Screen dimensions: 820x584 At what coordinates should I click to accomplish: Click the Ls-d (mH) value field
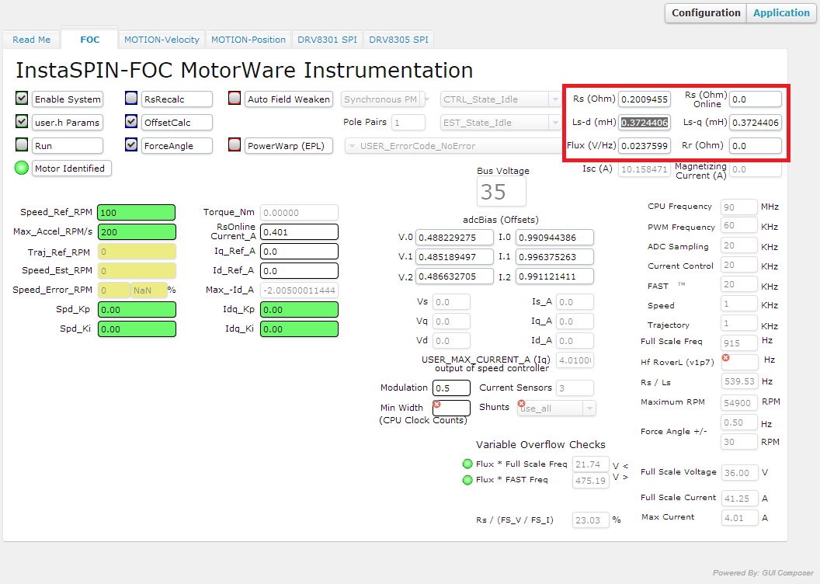pos(645,123)
